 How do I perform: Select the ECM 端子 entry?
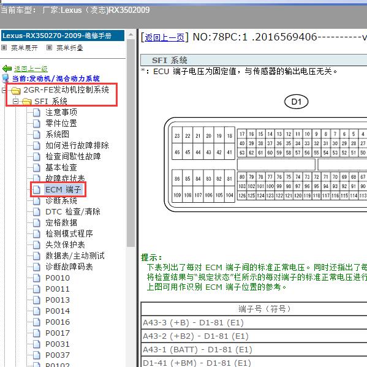point(63,189)
